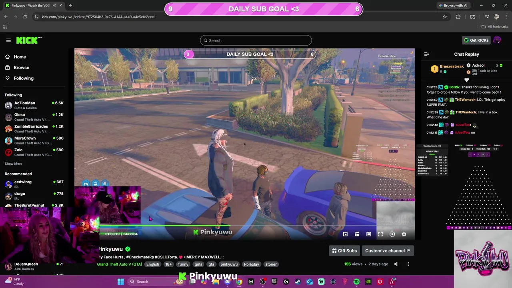Click the Roleplay tag

(252, 264)
